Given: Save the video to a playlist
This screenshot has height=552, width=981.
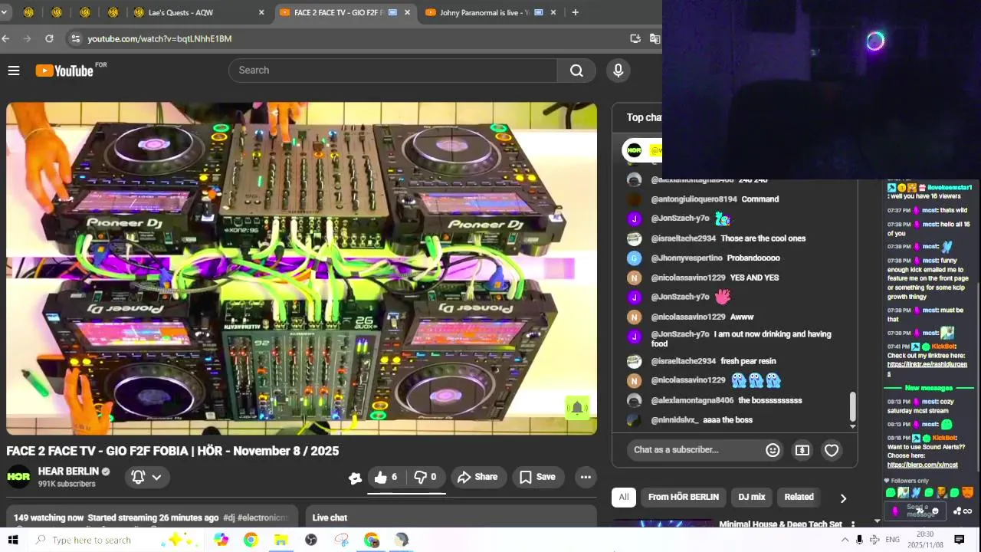Looking at the screenshot, I should pyautogui.click(x=537, y=477).
